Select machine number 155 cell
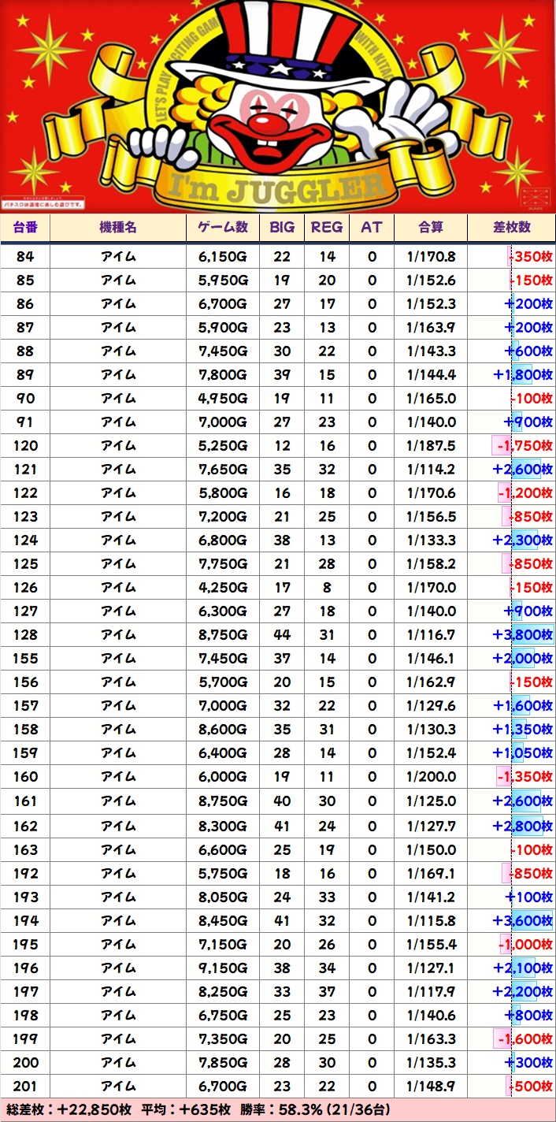The width and height of the screenshot is (556, 1122). pos(25,659)
